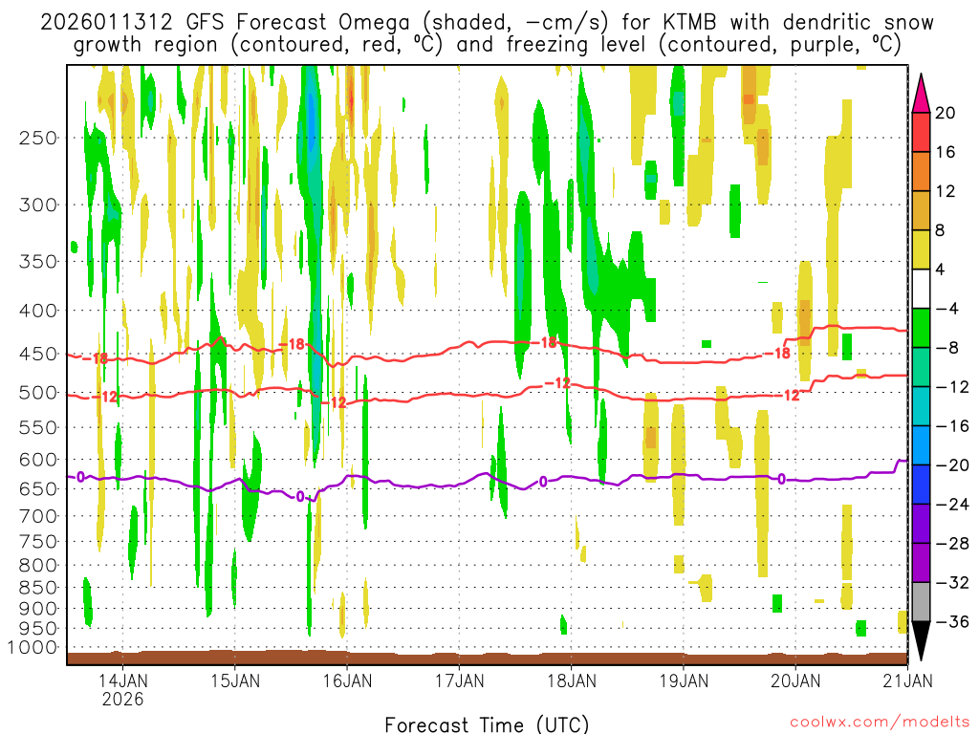Click the 17JAN tick label on time axis
The image size is (979, 734).
459,680
